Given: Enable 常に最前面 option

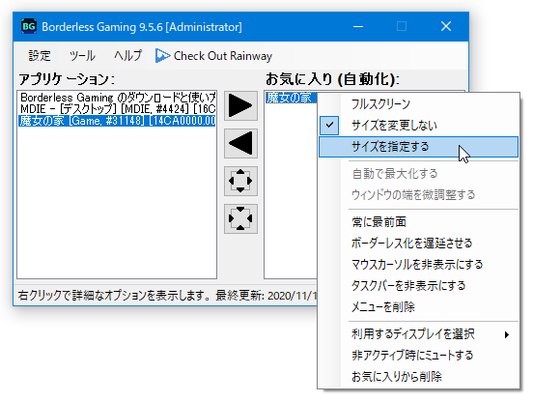Looking at the screenshot, I should tap(418, 222).
